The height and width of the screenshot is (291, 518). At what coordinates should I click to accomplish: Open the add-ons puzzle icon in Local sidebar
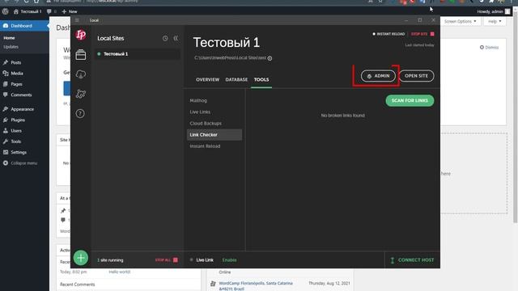(81, 94)
